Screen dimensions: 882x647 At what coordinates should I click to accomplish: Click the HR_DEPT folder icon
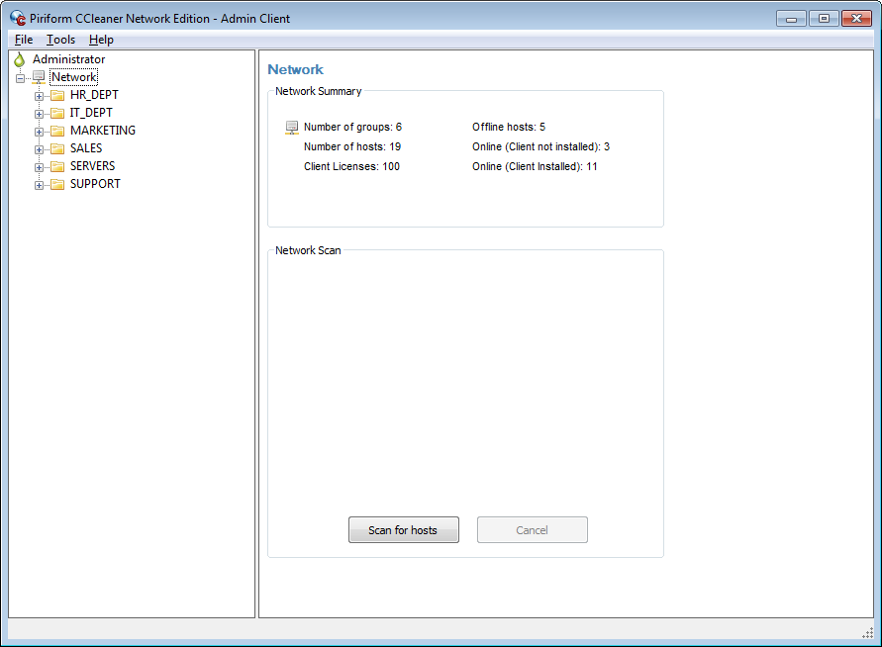[x=57, y=95]
